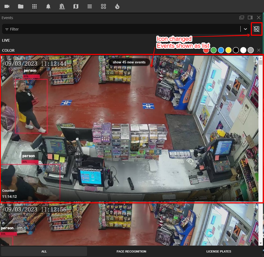
Task: Open the library books icon
Action: coord(62,6)
